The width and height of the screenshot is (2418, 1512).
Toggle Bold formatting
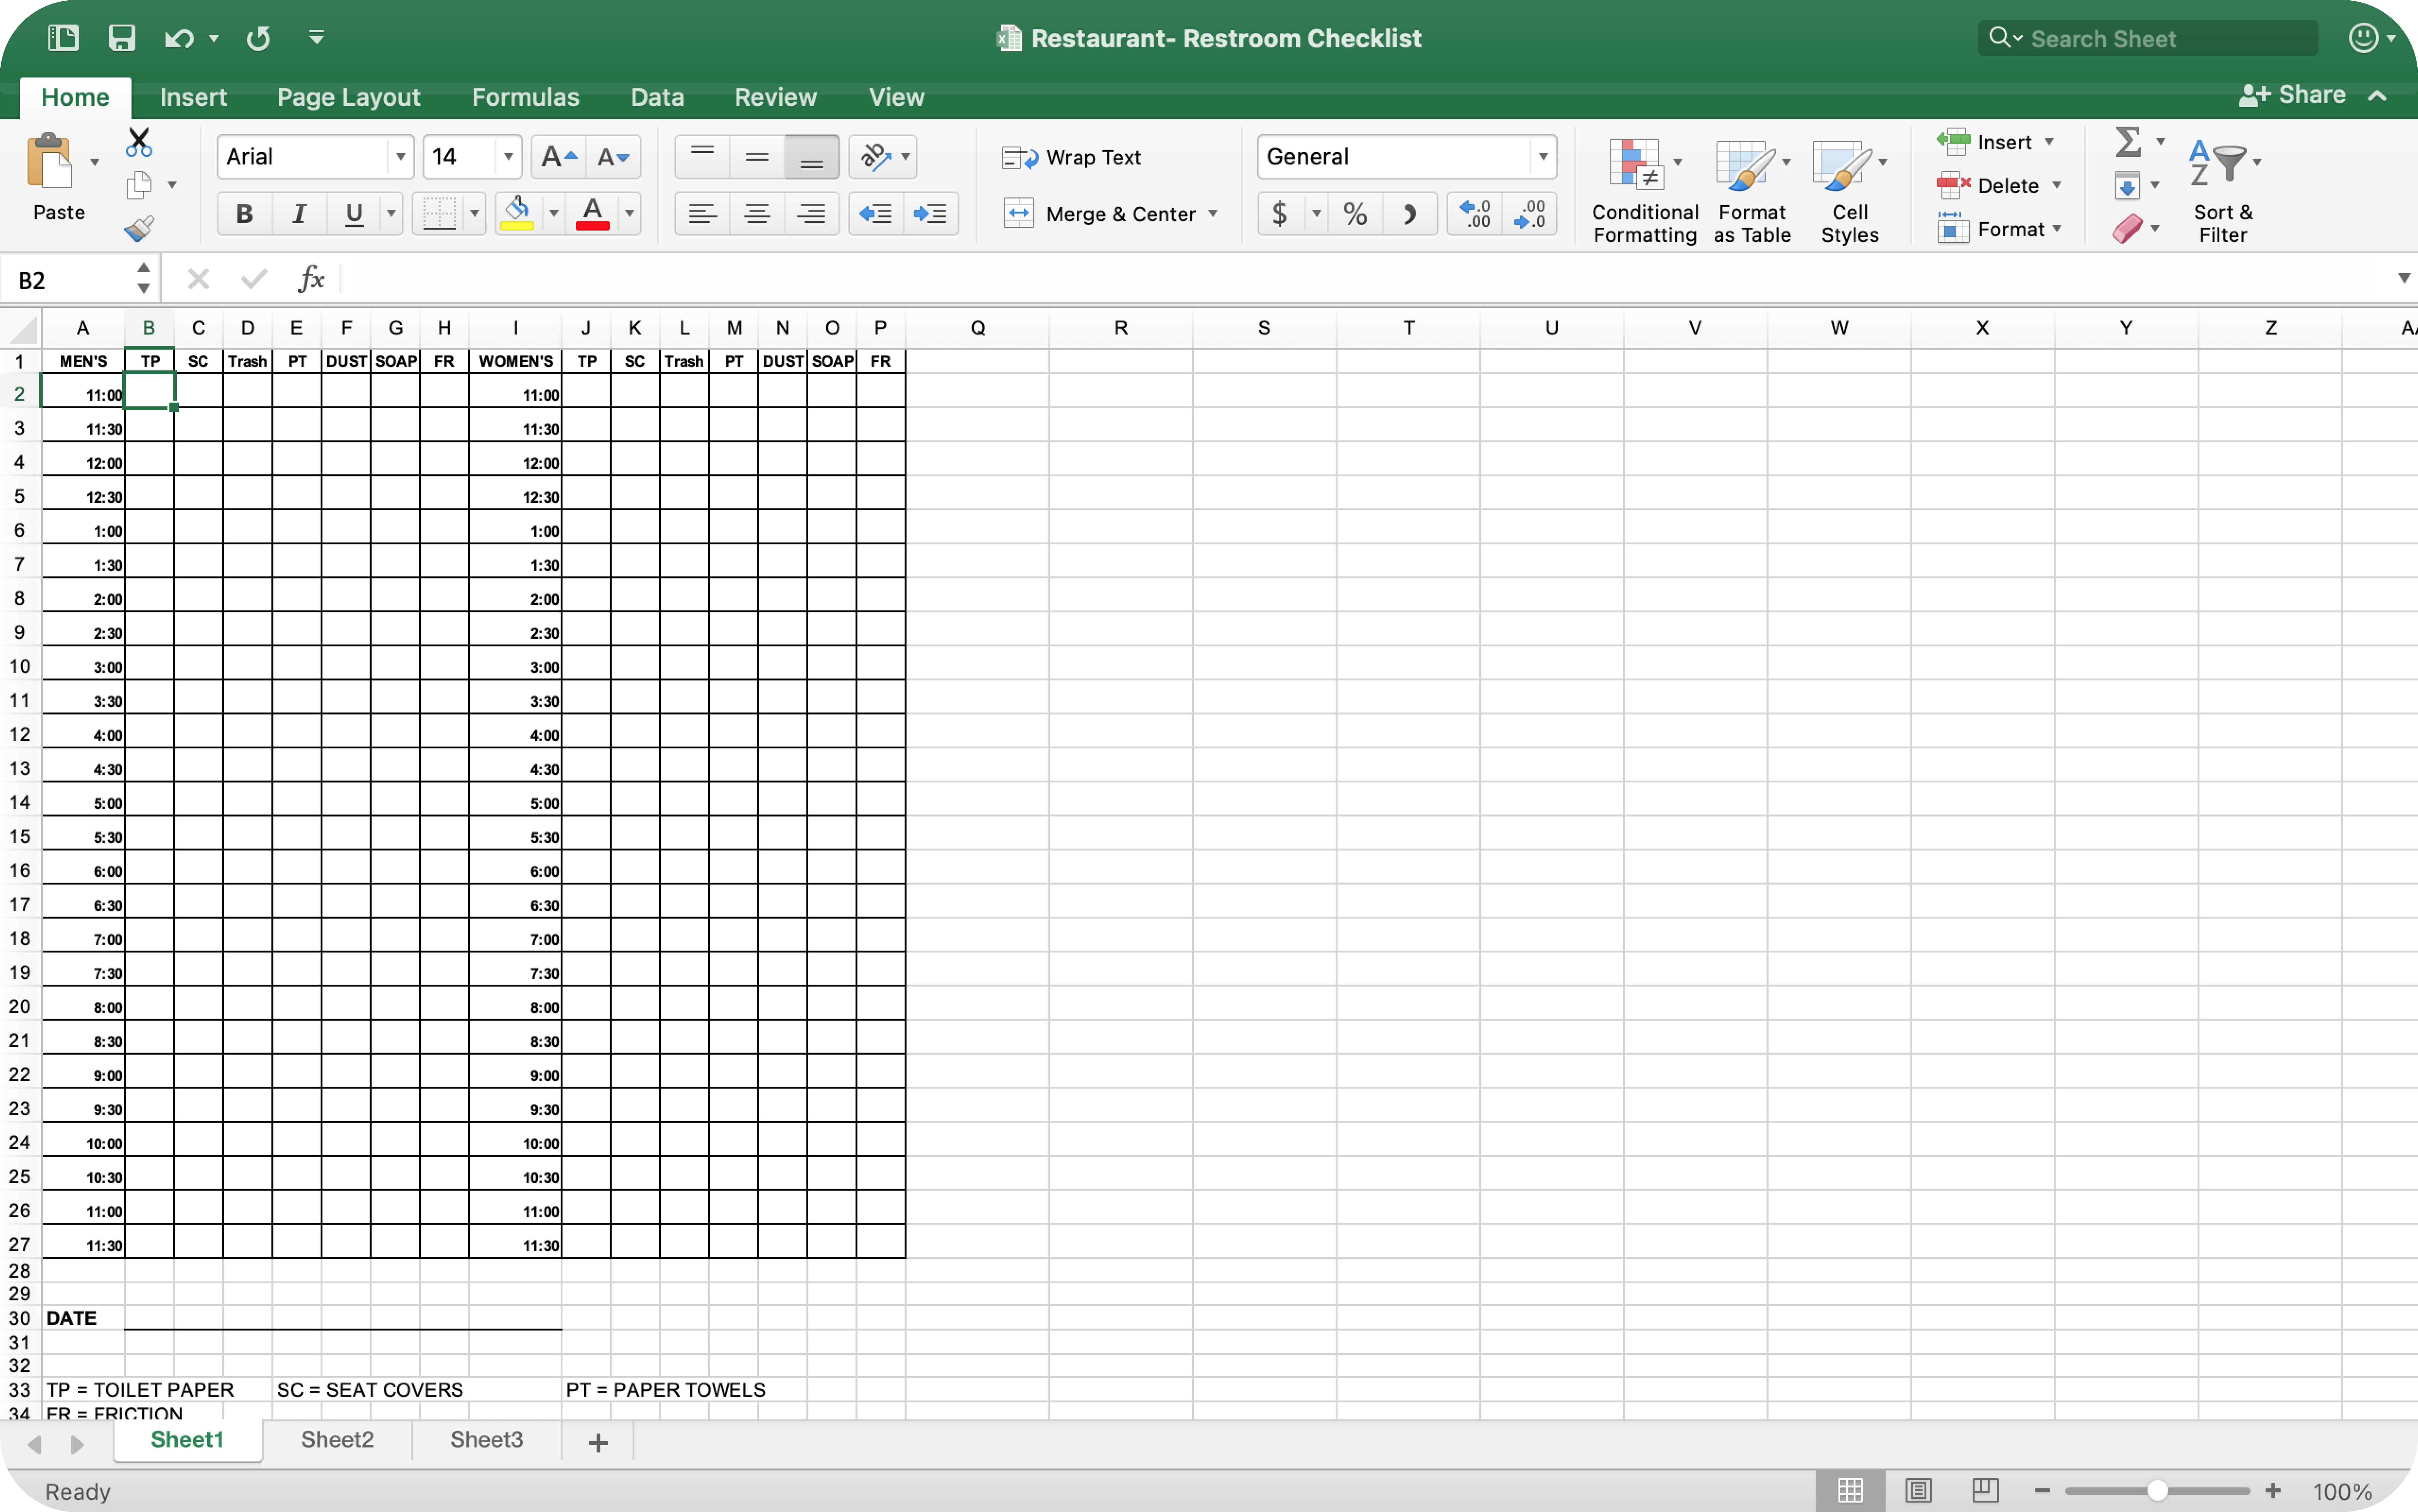[x=244, y=214]
